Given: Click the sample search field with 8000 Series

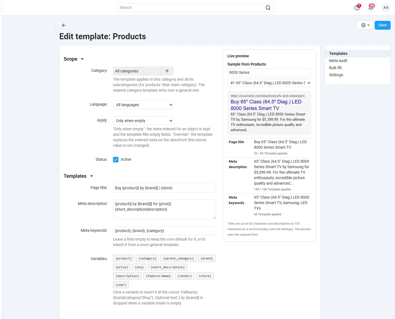Looking at the screenshot, I should click(x=269, y=73).
